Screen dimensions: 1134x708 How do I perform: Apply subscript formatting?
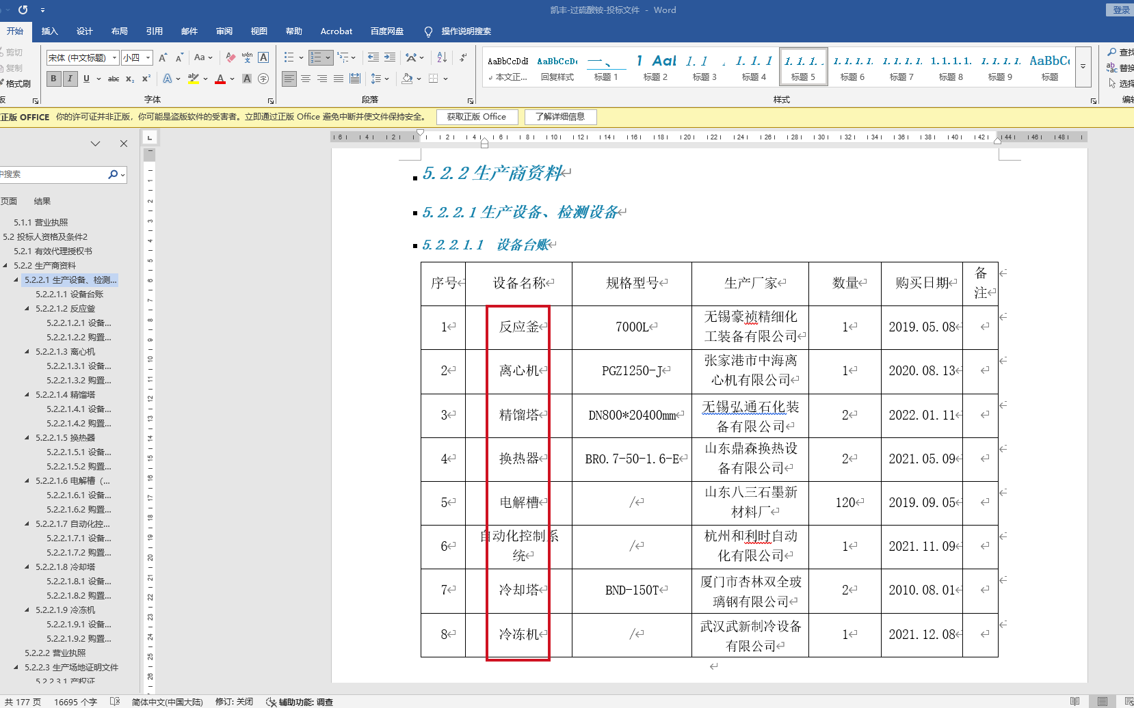coord(130,79)
